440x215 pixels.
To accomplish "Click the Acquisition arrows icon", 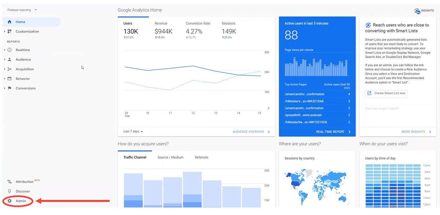I will (9, 69).
